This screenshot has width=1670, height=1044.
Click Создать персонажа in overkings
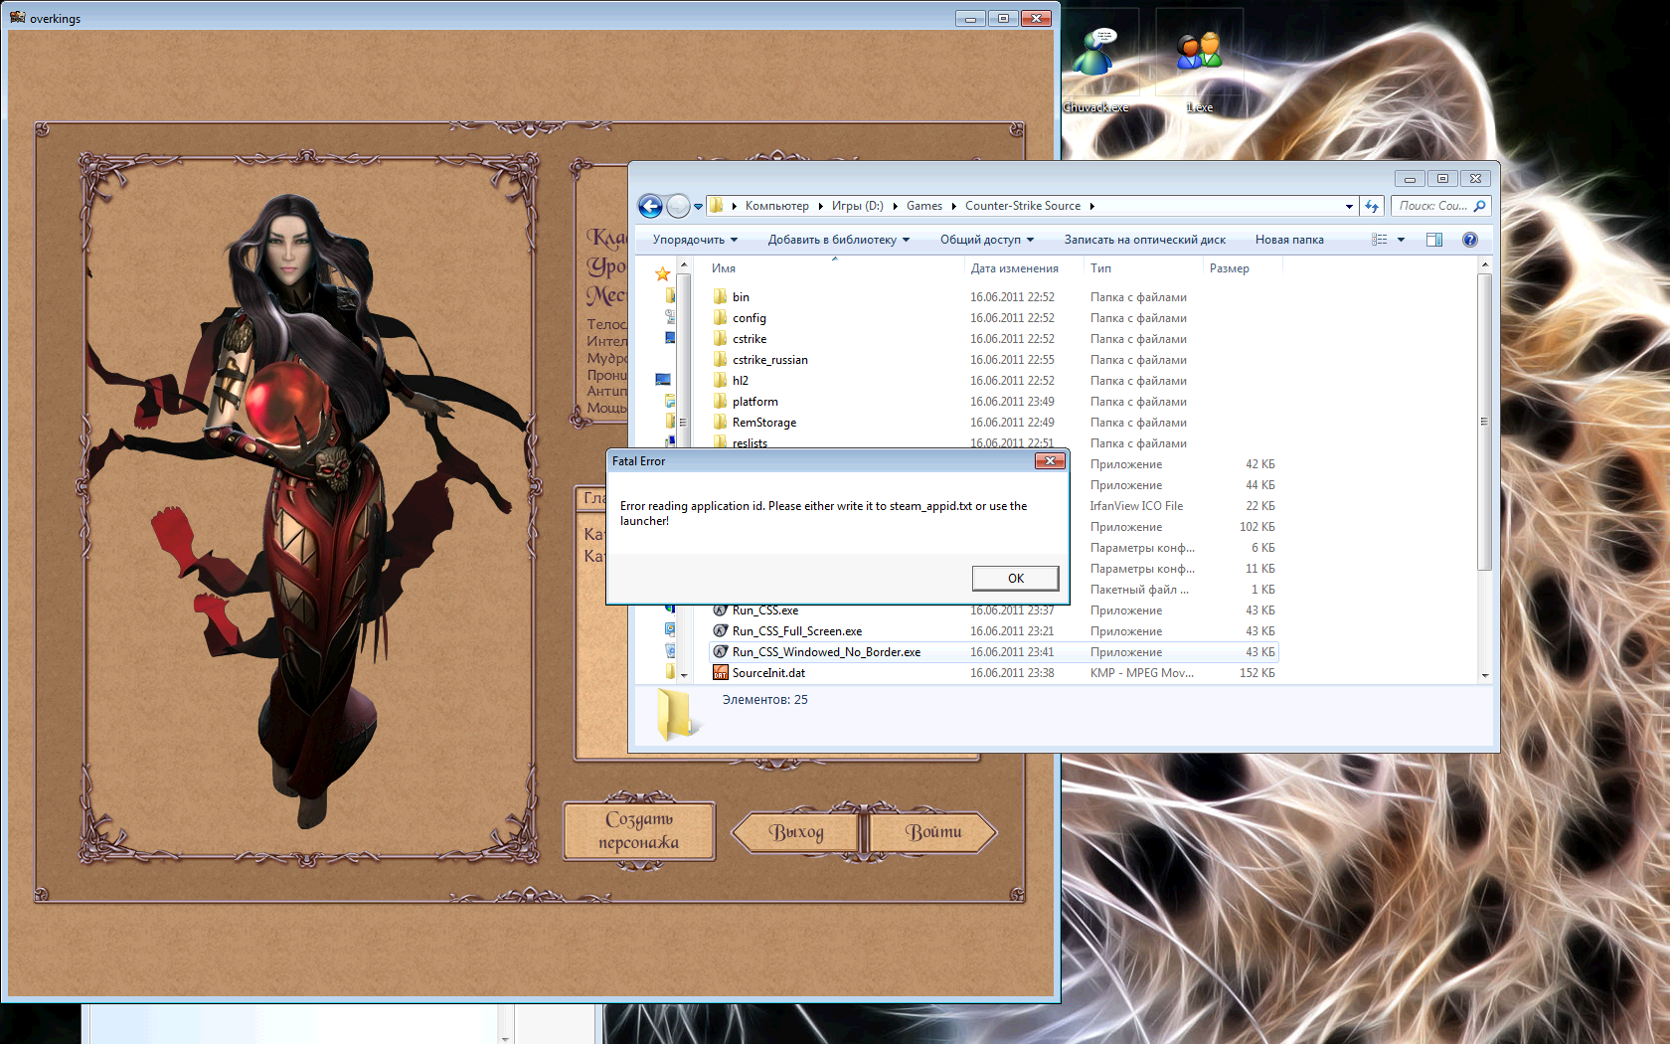click(x=639, y=831)
